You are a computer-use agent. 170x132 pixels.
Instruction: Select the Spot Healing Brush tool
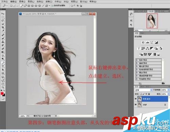[3, 35]
